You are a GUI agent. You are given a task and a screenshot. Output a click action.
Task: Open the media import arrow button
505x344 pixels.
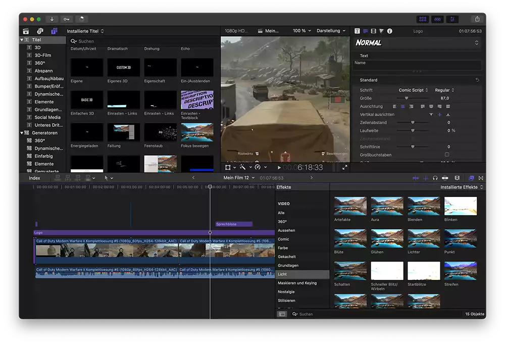pos(52,19)
